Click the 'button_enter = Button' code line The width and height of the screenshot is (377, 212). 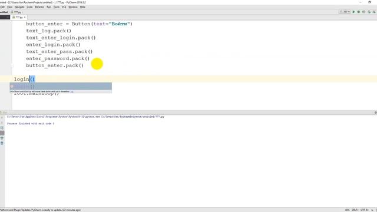coord(79,24)
